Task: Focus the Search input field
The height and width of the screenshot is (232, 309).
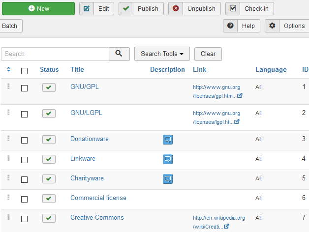Action: pyautogui.click(x=55, y=54)
